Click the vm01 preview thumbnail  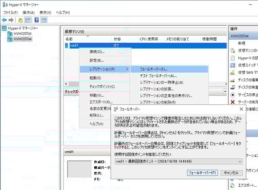[79, 169]
